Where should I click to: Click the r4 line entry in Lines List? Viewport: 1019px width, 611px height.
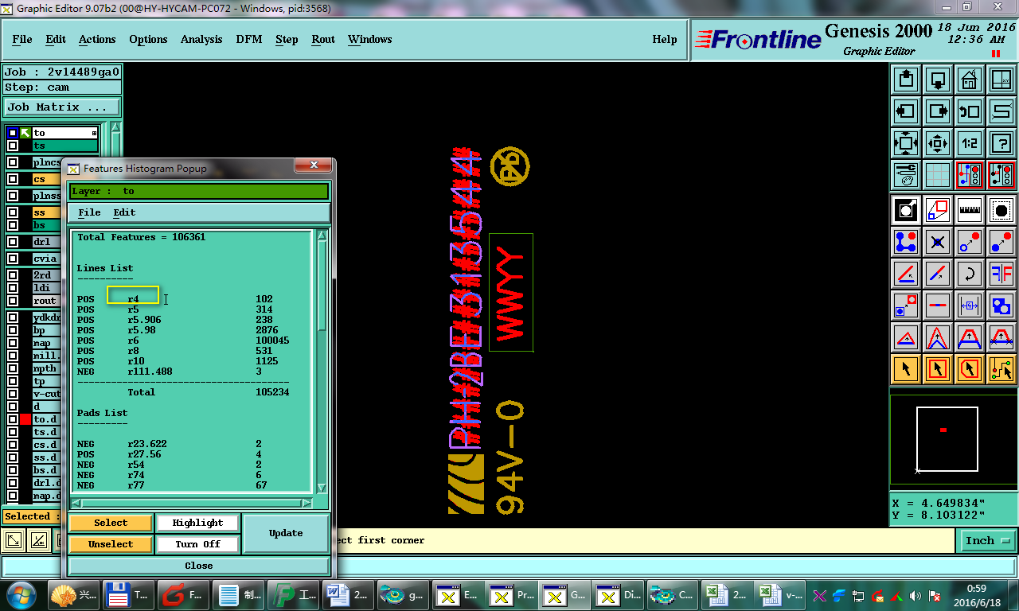tap(133, 299)
